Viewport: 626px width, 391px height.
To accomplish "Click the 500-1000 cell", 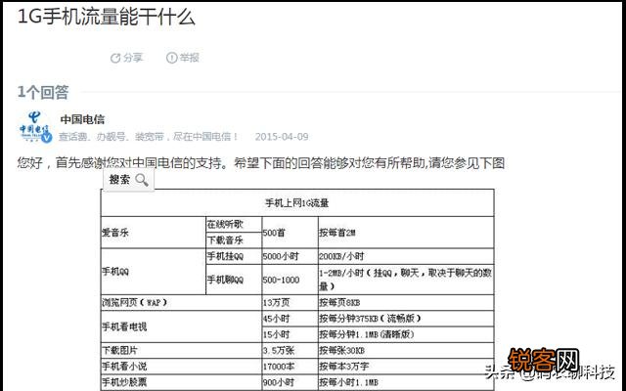I will [290, 280].
